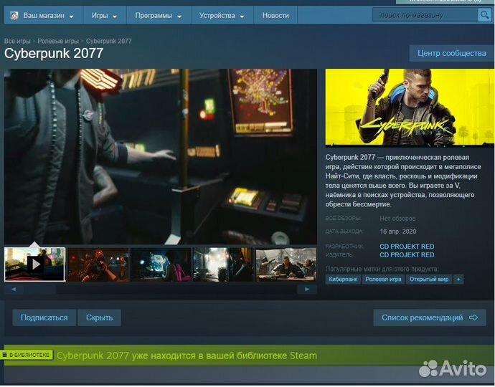Click the Скрыть button
This screenshot has width=495, height=387.
click(100, 317)
